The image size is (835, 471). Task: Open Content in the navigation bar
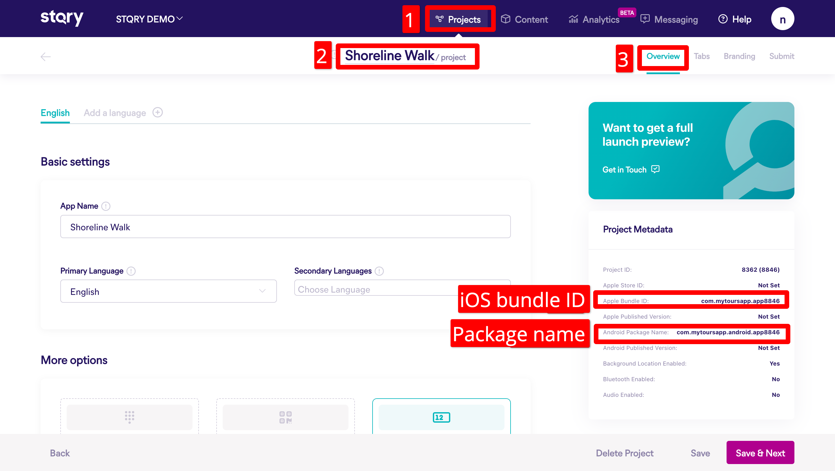point(524,19)
